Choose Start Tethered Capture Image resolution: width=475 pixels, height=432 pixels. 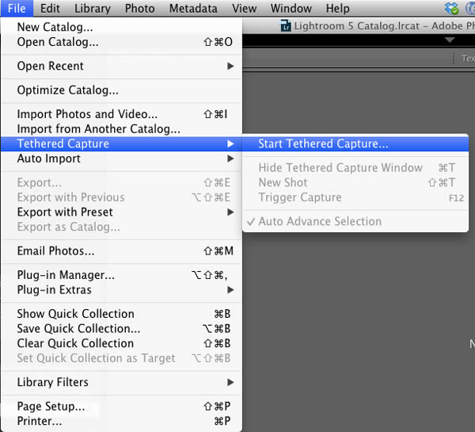coord(323,144)
